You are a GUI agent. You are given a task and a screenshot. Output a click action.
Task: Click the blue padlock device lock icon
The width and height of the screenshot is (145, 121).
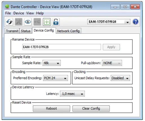coord(56,22)
